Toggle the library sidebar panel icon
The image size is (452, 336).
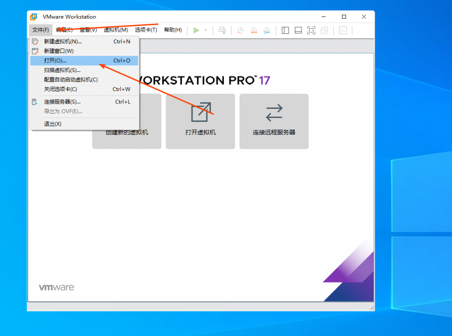coord(285,30)
